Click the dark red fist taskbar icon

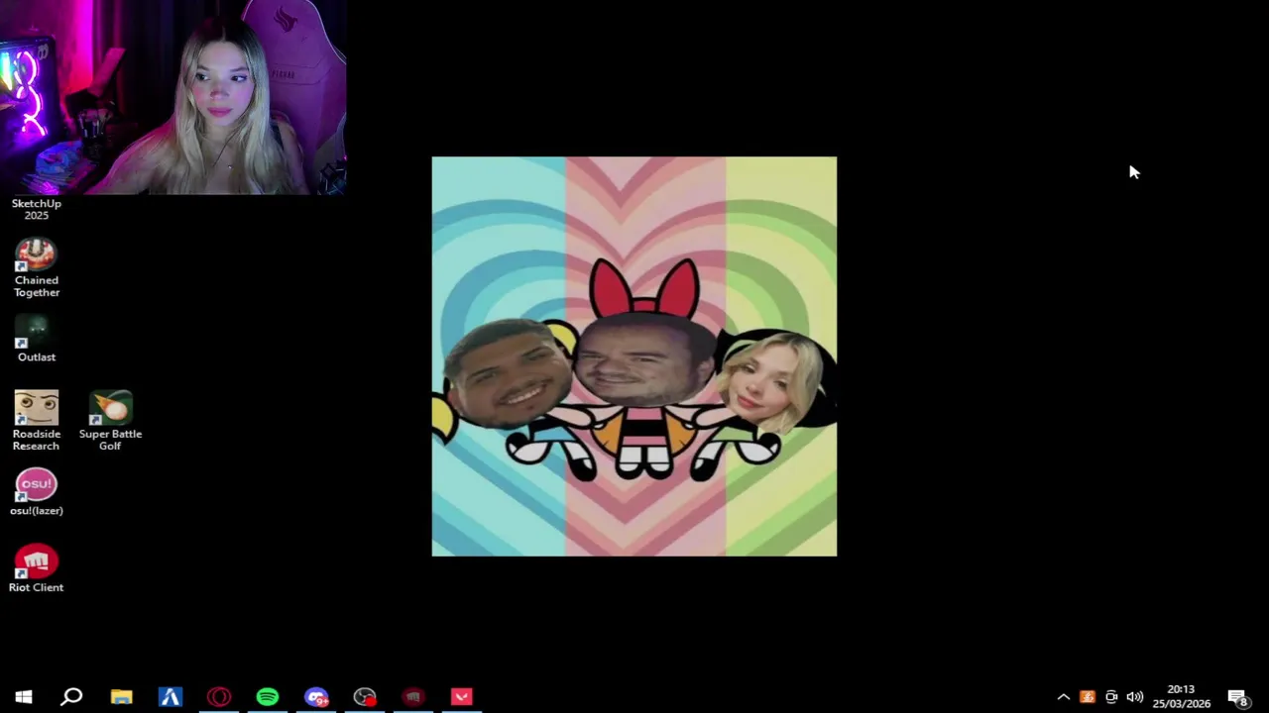(x=413, y=697)
